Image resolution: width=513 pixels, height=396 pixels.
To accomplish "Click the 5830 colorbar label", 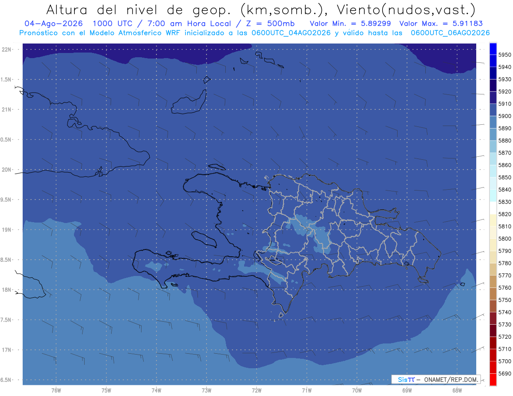I will click(504, 202).
